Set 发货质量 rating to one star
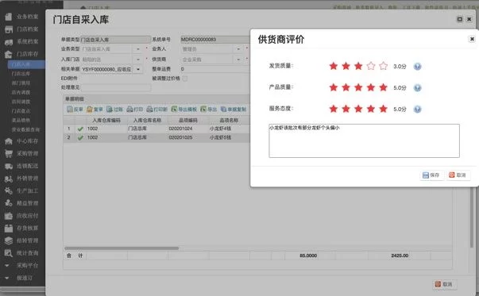Viewport: 479px width, 296px height. (334, 66)
